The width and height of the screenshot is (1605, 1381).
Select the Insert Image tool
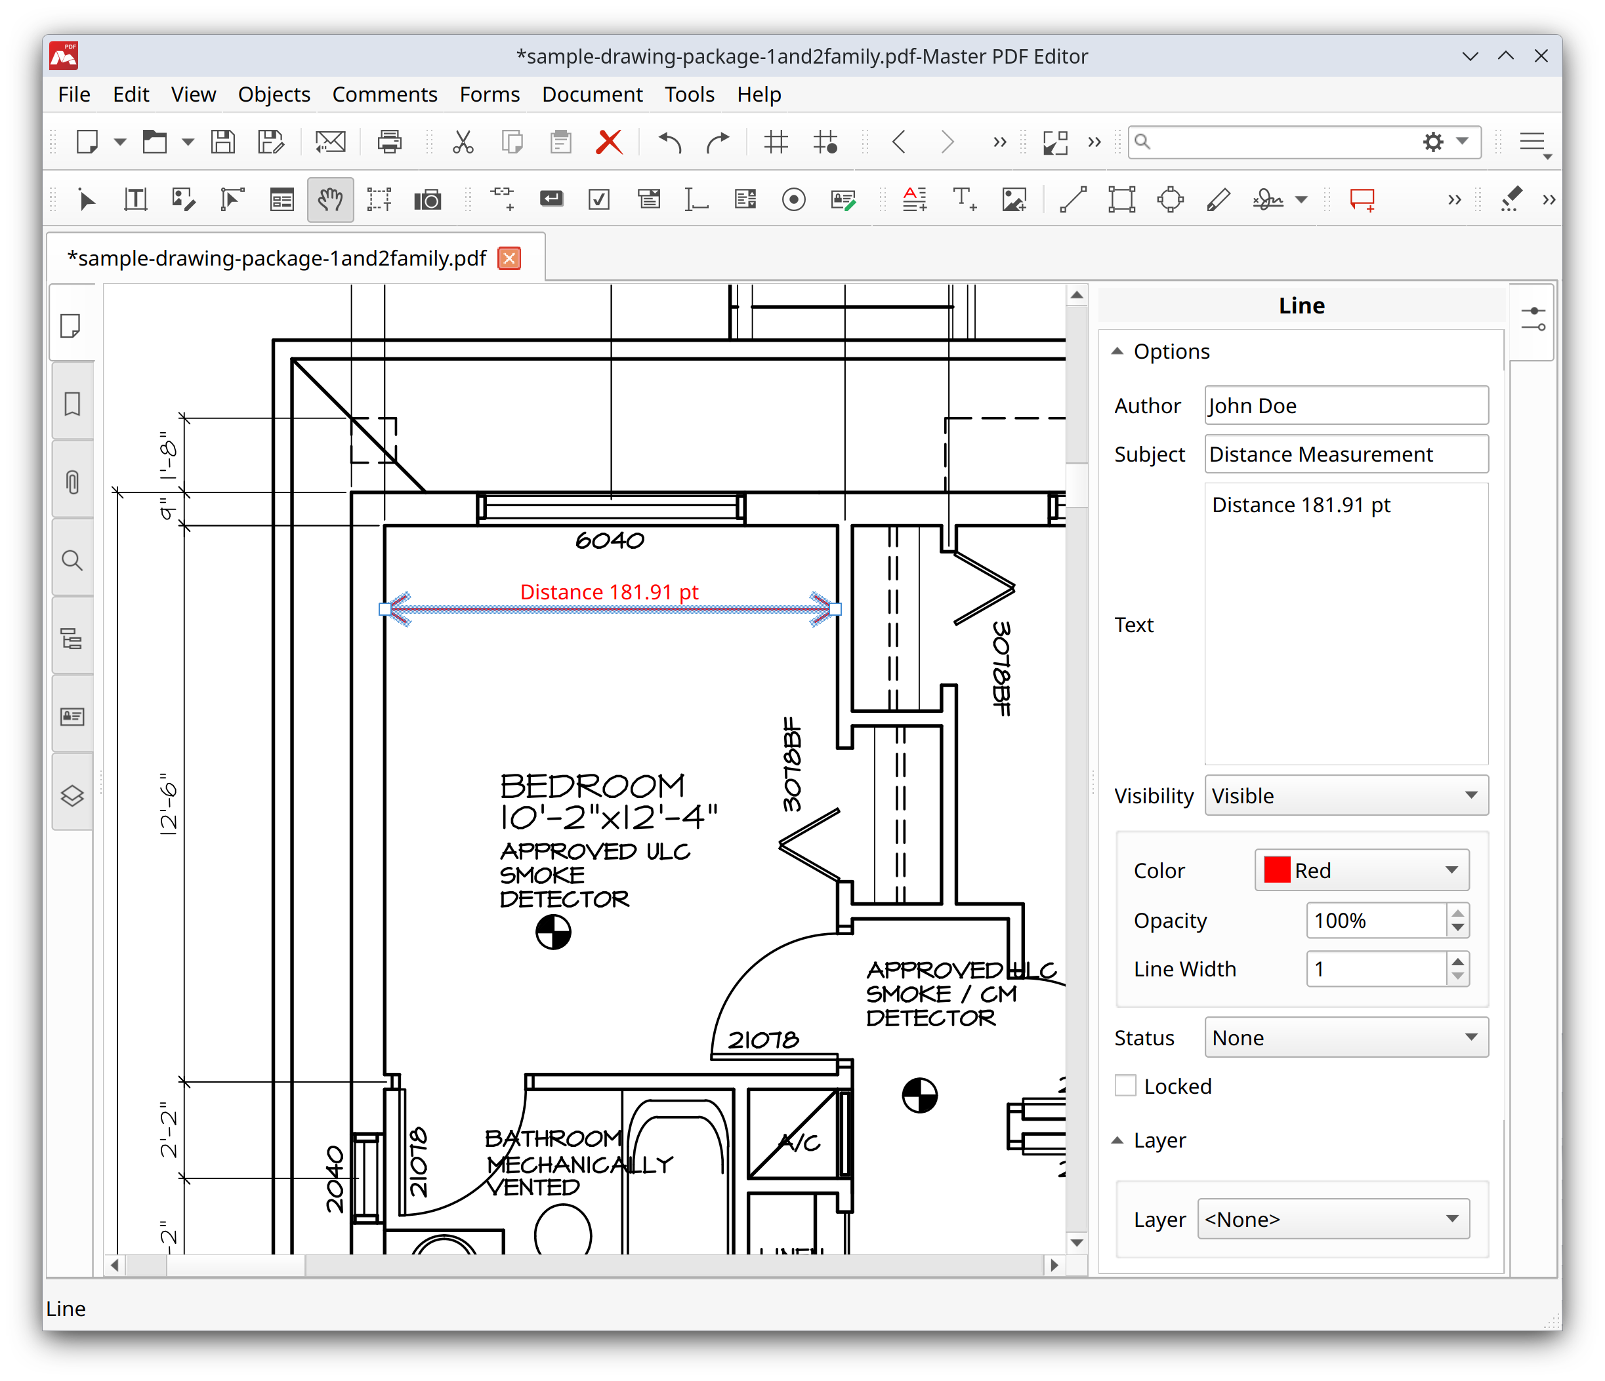(1014, 200)
